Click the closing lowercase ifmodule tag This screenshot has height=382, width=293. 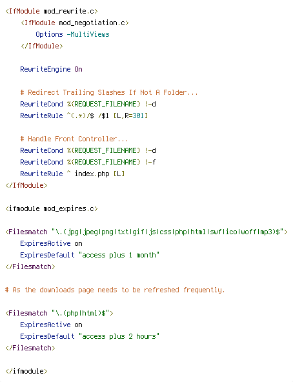[x=26, y=371]
